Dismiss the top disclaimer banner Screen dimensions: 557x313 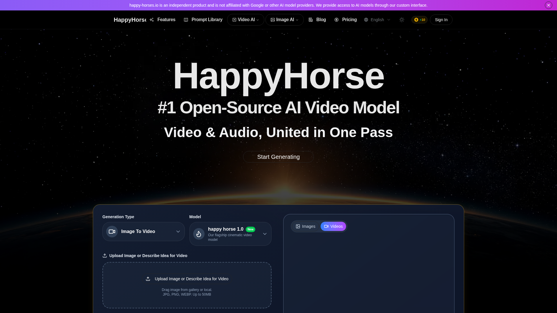point(548,5)
